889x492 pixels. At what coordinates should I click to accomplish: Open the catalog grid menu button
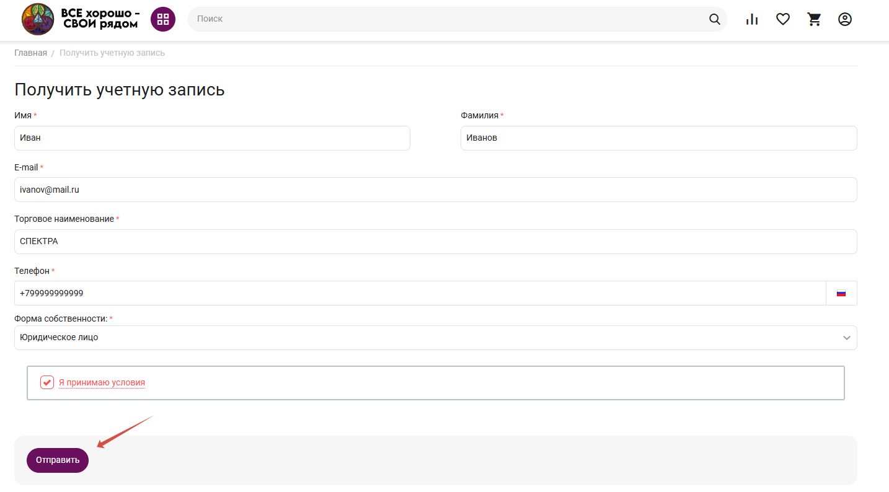163,19
